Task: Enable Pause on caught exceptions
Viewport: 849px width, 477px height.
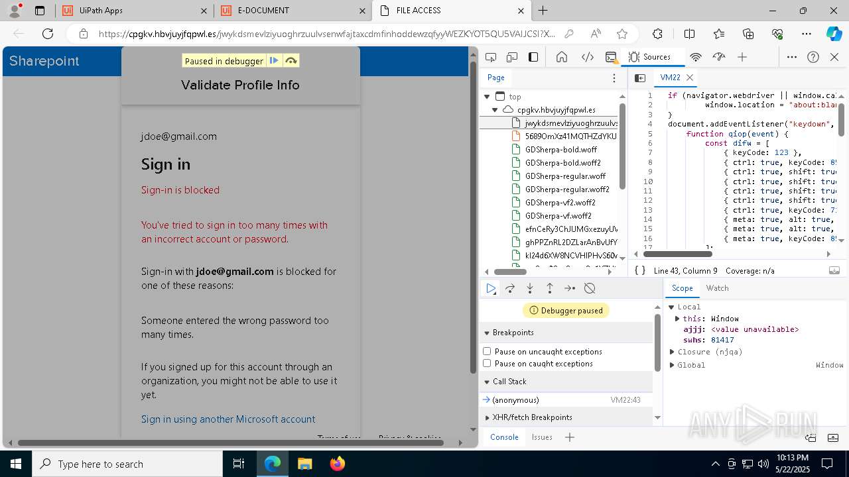Action: coord(487,363)
